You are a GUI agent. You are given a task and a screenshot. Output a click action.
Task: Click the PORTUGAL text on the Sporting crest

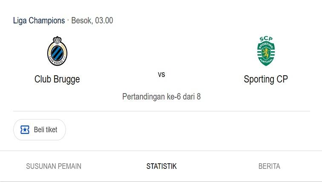tap(266, 62)
